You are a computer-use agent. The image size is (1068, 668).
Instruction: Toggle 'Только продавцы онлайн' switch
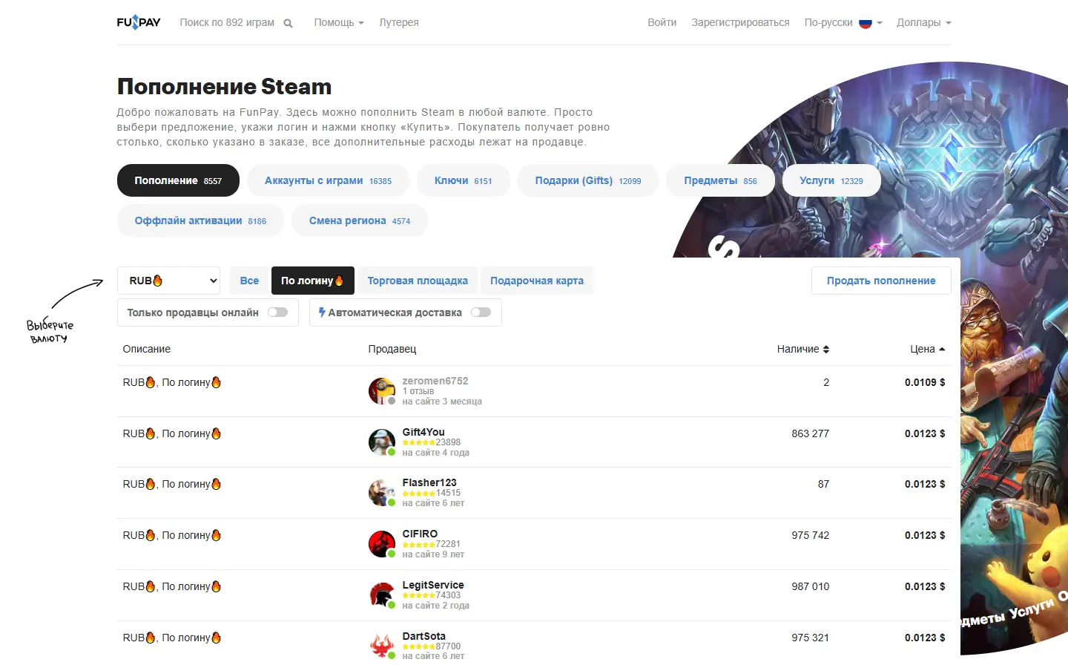pos(278,312)
